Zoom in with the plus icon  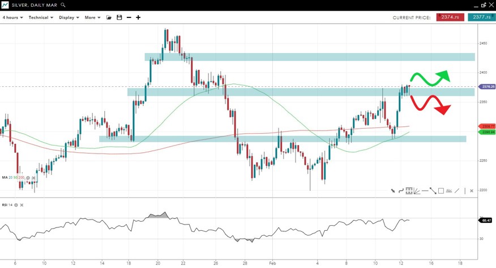click(x=138, y=17)
